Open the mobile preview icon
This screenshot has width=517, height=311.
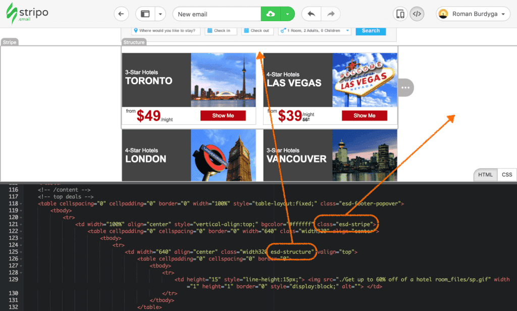point(401,14)
